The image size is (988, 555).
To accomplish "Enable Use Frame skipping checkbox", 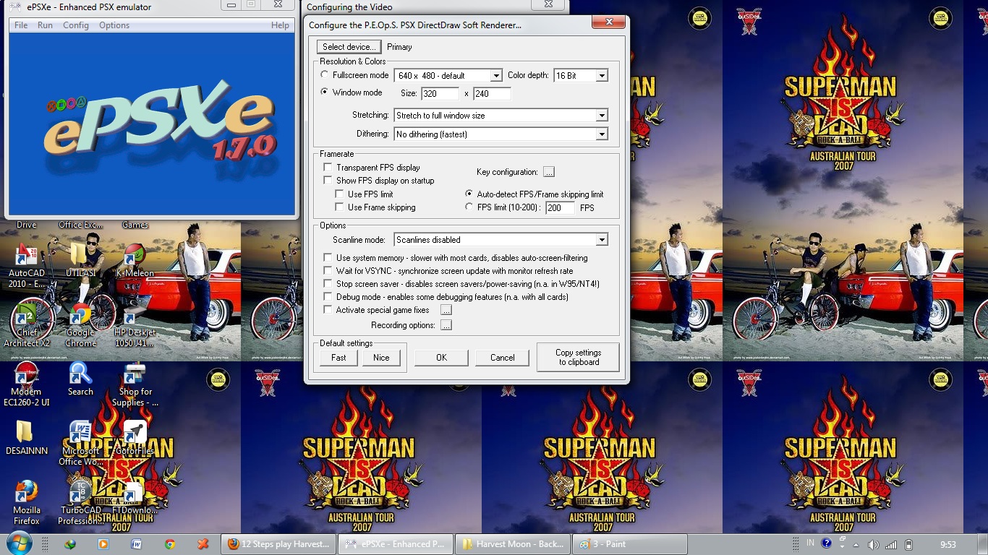I will tap(340, 207).
